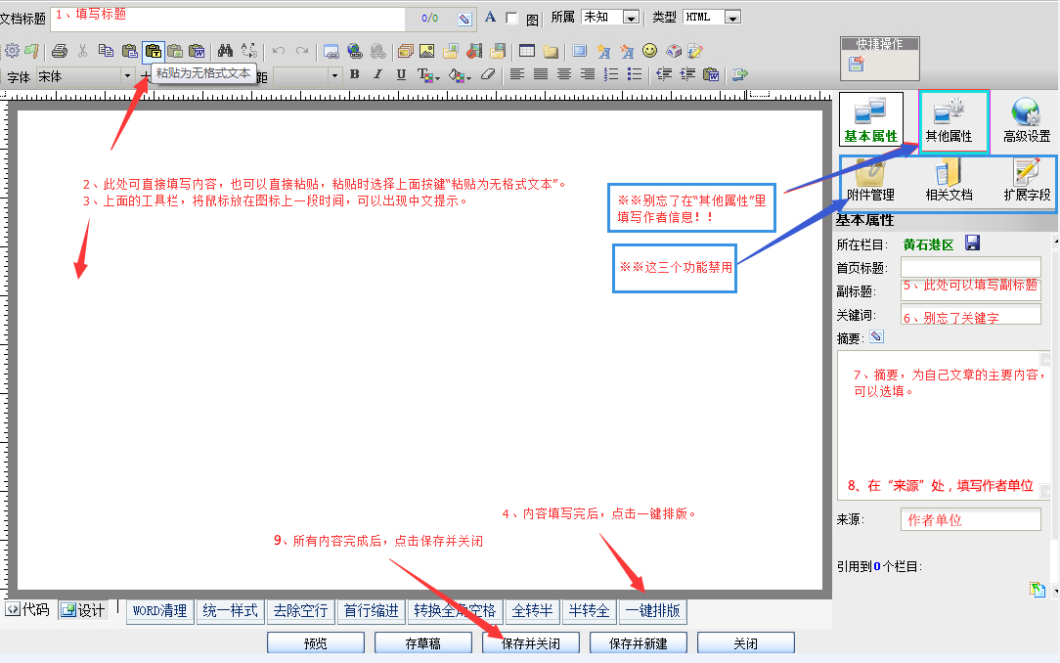
Task: Expand the 字体 font dropdown
Action: point(126,75)
